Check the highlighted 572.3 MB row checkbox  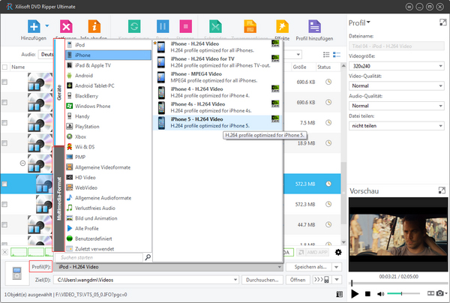pyautogui.click(x=4, y=184)
